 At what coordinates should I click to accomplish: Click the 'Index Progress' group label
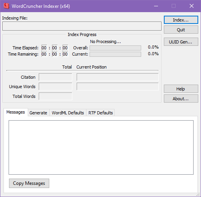tap(82, 34)
